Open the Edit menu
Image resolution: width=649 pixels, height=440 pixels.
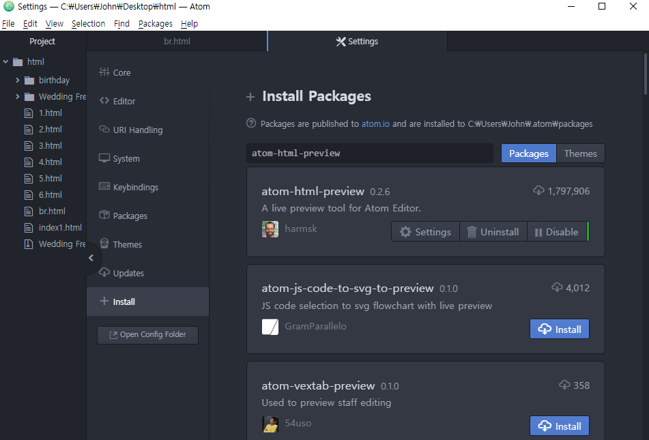[30, 24]
